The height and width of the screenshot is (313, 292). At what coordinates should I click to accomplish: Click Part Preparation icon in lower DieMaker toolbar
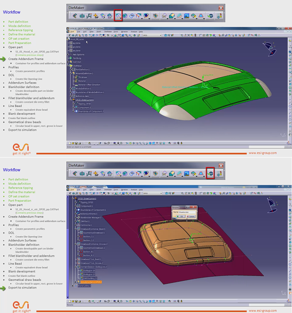click(110, 174)
